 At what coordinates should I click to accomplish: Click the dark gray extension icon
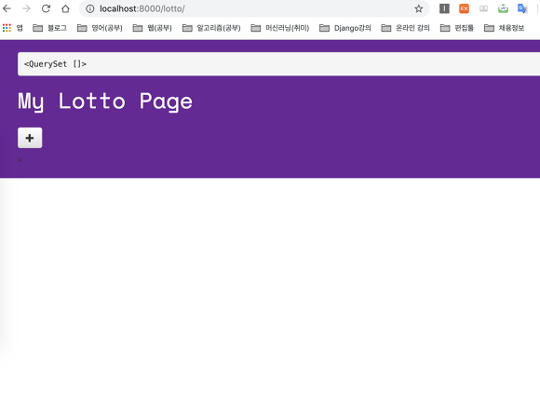click(x=444, y=8)
